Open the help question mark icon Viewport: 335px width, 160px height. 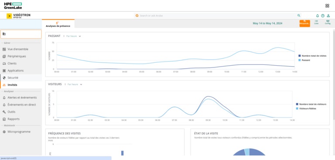pyautogui.click(x=323, y=16)
